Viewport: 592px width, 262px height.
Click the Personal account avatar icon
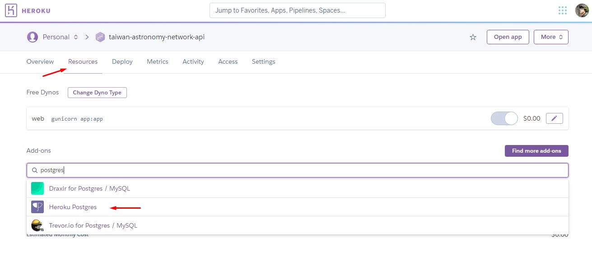pyautogui.click(x=33, y=37)
